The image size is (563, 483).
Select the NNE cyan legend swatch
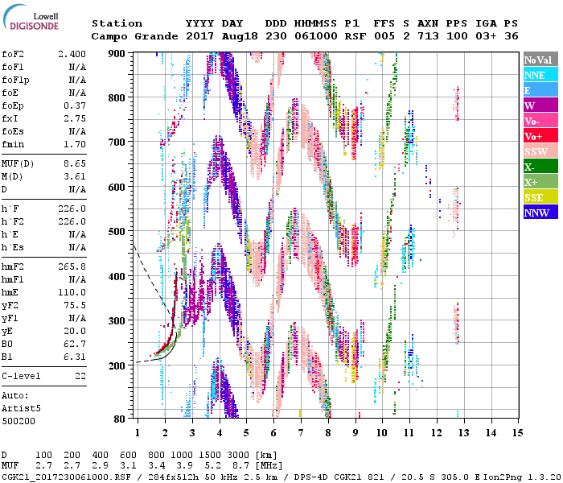[x=539, y=75]
